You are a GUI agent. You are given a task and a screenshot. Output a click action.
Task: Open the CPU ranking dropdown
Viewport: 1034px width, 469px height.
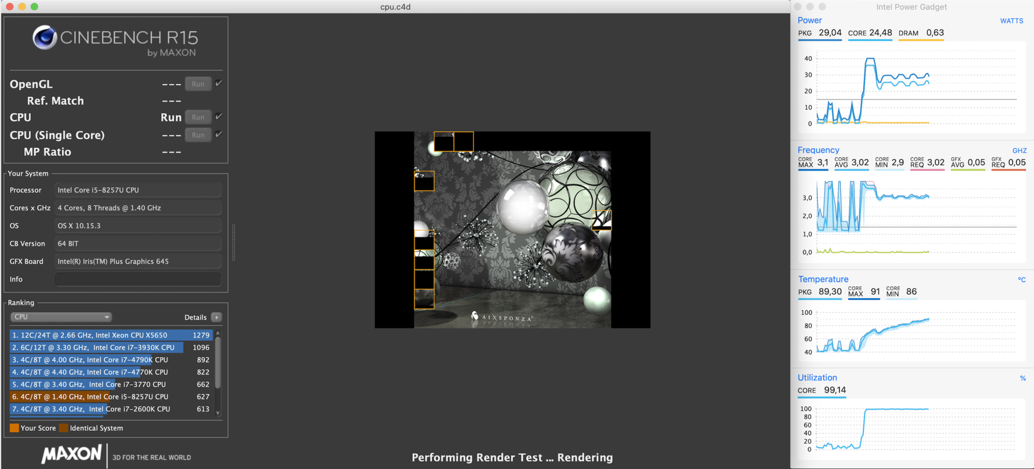61,317
